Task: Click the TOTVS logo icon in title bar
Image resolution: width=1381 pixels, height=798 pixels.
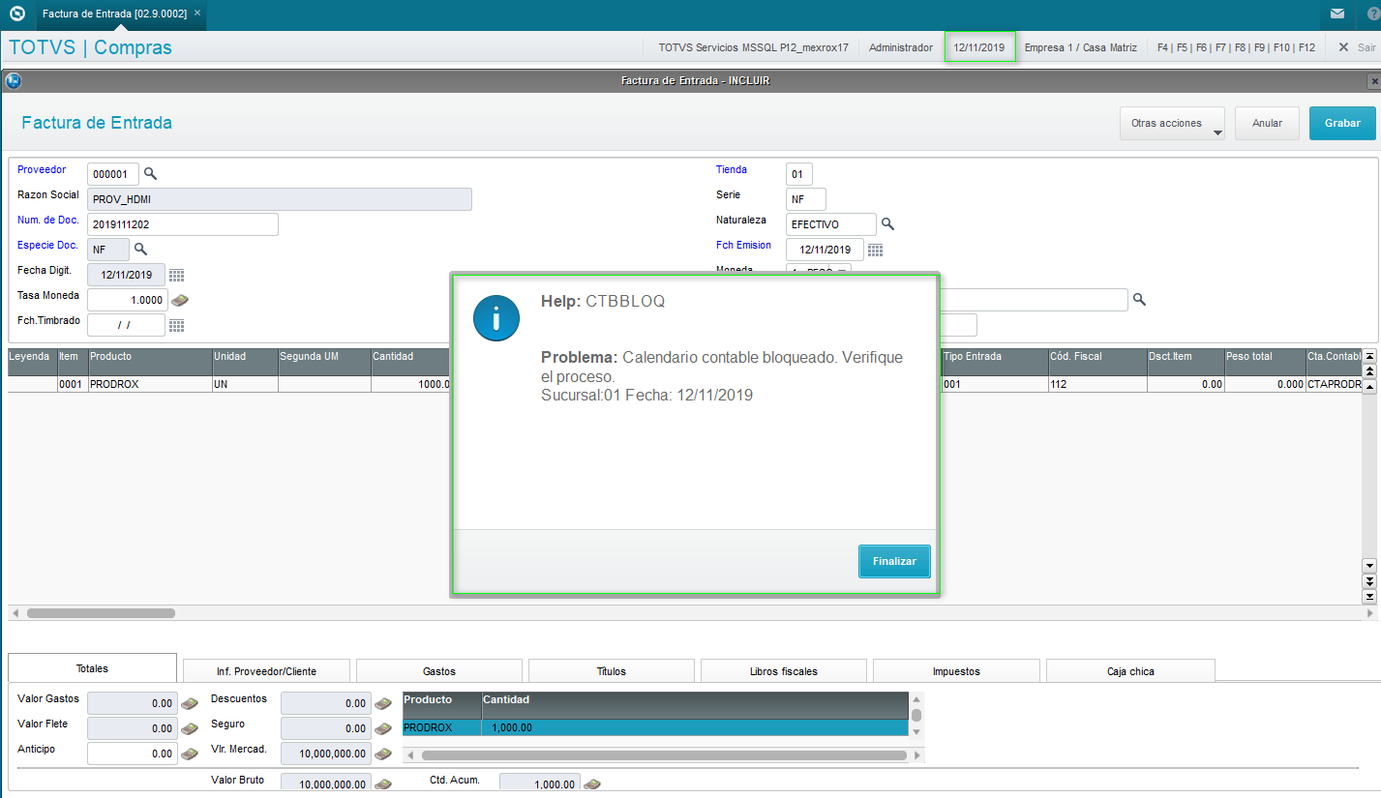Action: tap(16, 14)
